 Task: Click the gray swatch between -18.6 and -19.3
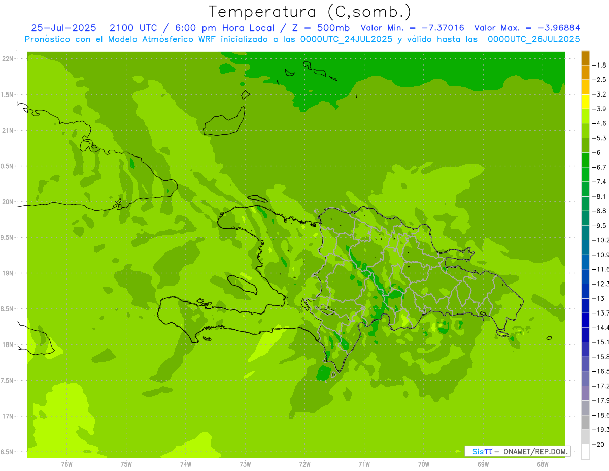(585, 422)
